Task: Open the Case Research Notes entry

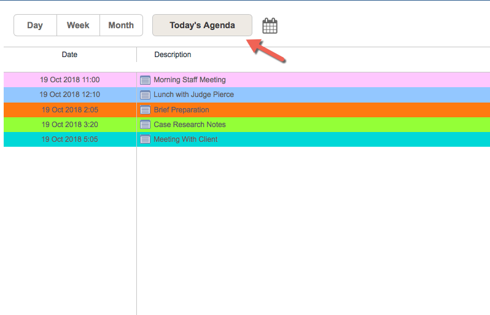Action: pyautogui.click(x=189, y=125)
